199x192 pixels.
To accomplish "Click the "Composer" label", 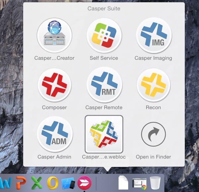I will [x=54, y=108].
